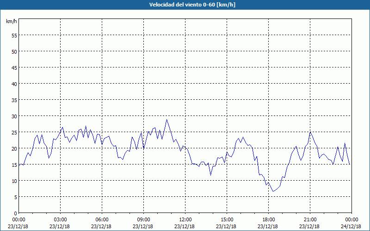Click the 15:00 time label on x-axis

click(x=227, y=220)
